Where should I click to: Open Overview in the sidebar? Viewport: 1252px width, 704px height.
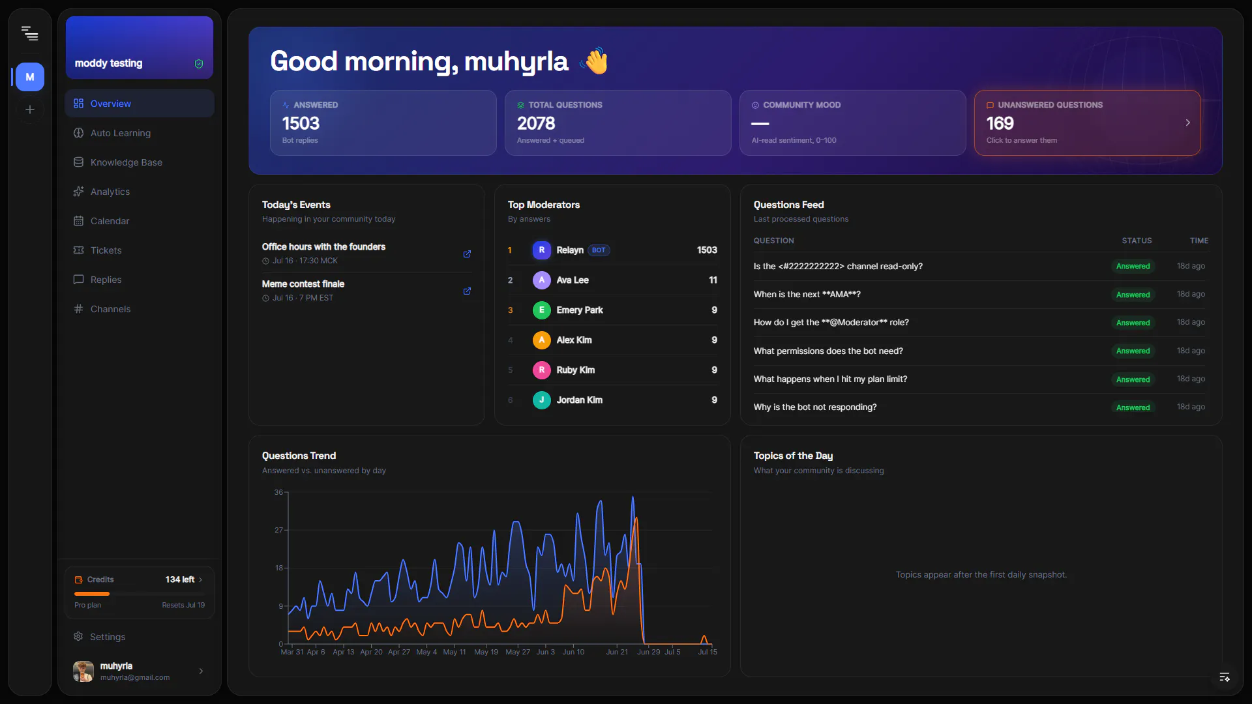coord(140,104)
